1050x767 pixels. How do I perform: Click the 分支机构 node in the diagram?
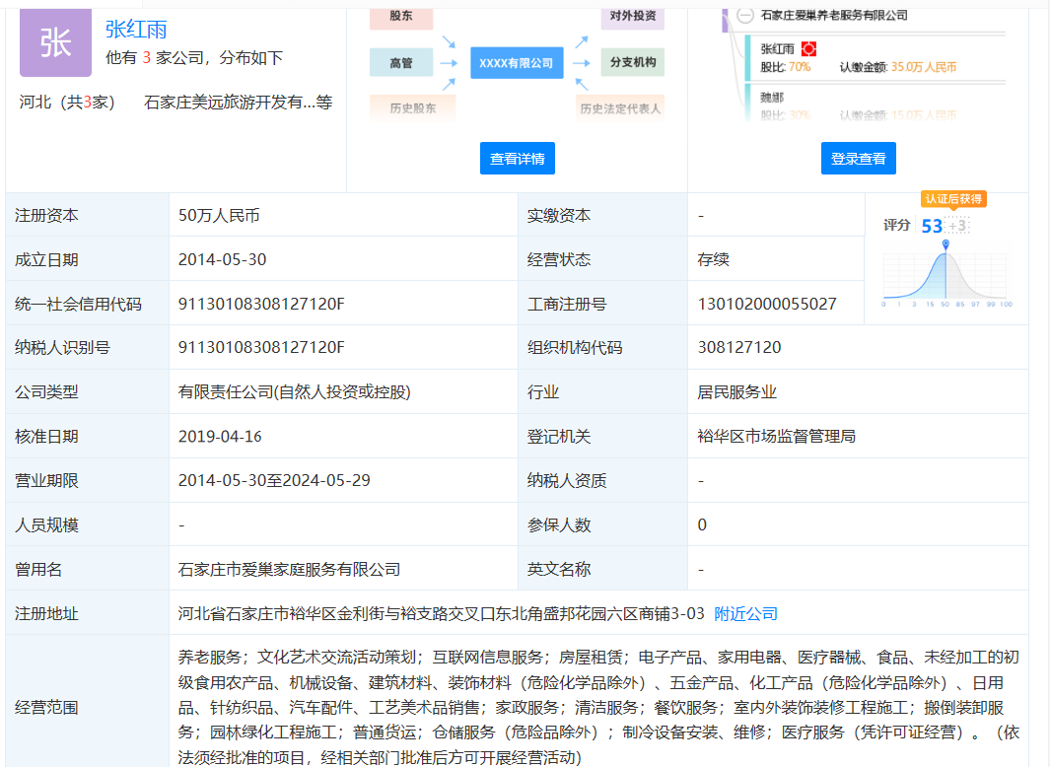633,62
